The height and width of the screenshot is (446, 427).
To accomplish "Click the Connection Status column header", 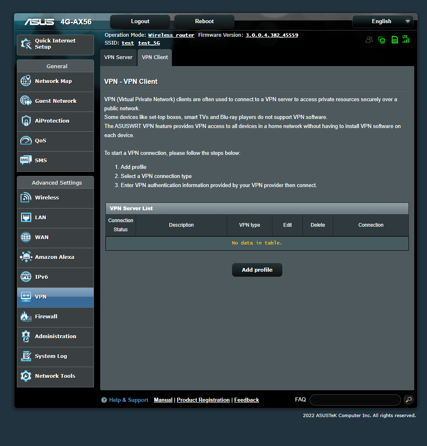I will (121, 225).
